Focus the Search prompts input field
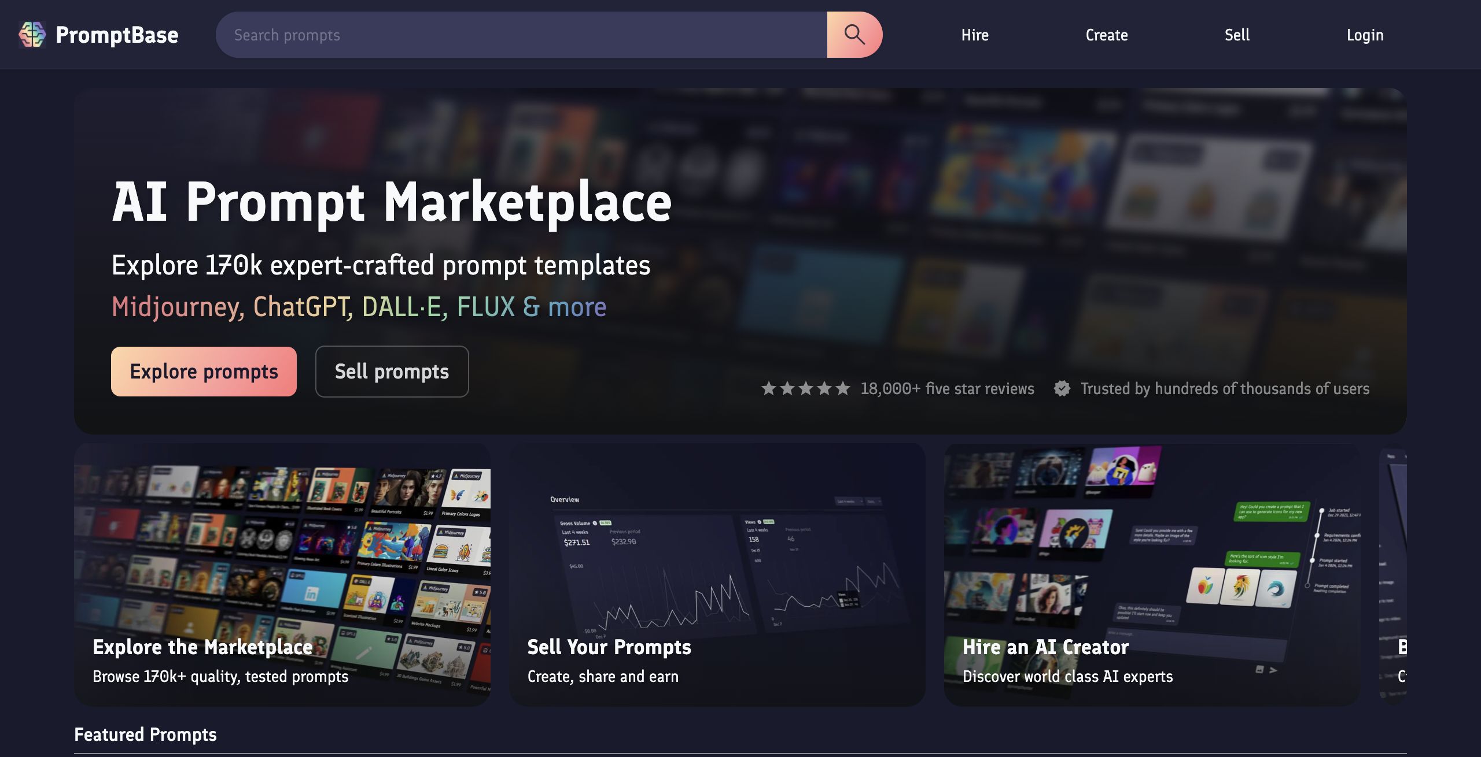Viewport: 1481px width, 757px height. pos(521,35)
